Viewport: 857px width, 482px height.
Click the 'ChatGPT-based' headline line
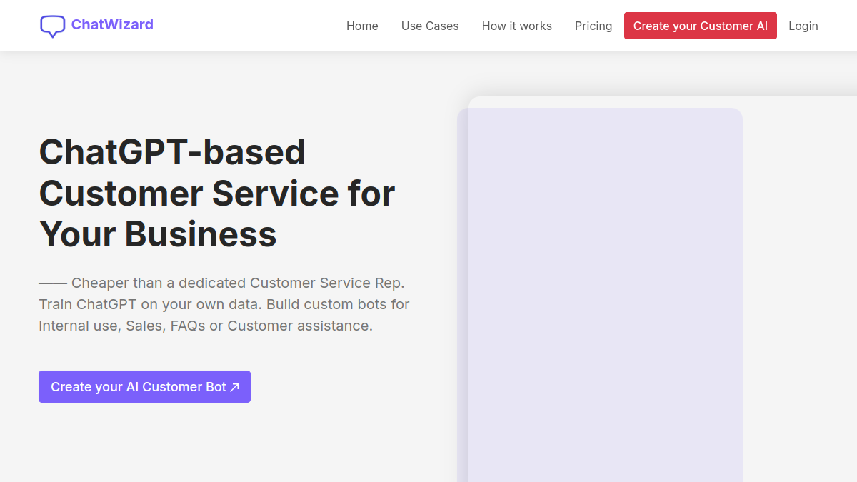point(172,152)
